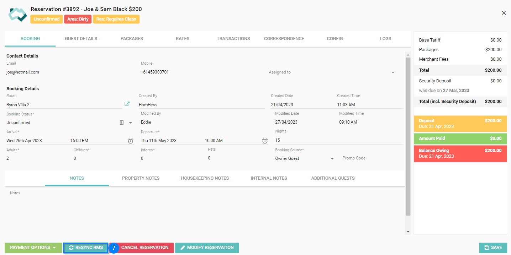Expand the Booking Source dropdown

[x=332, y=159]
